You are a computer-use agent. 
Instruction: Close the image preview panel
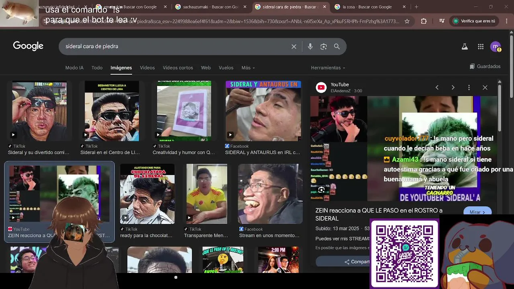(485, 88)
